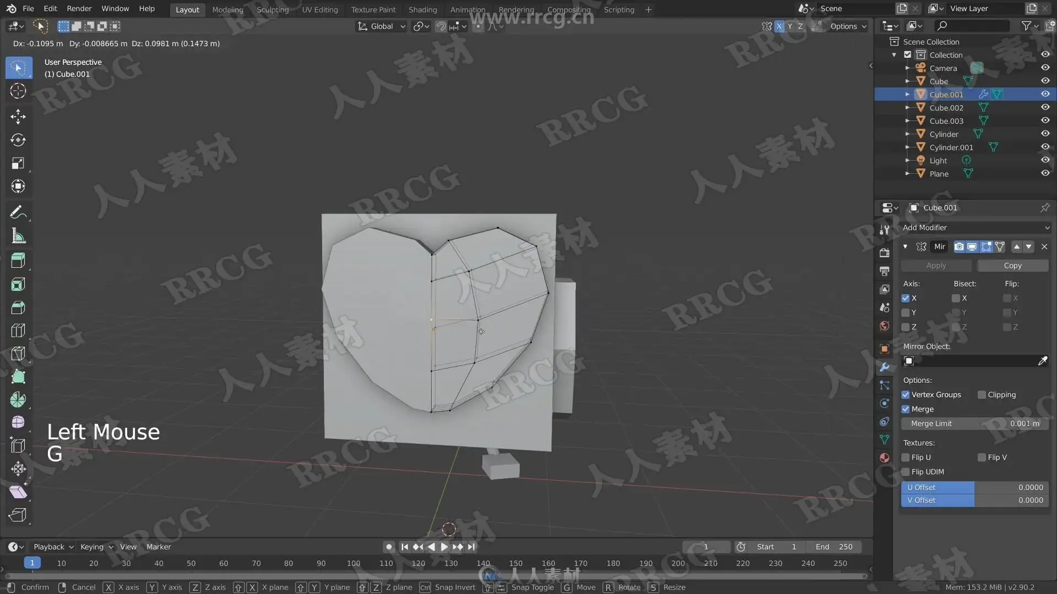Open the Global transform orientation dropdown
This screenshot has width=1057, height=594.
coord(382,26)
